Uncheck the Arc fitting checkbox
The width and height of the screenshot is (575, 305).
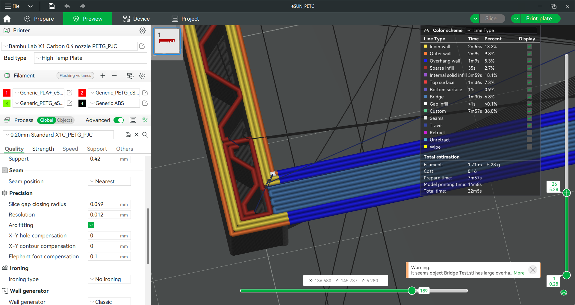91,225
